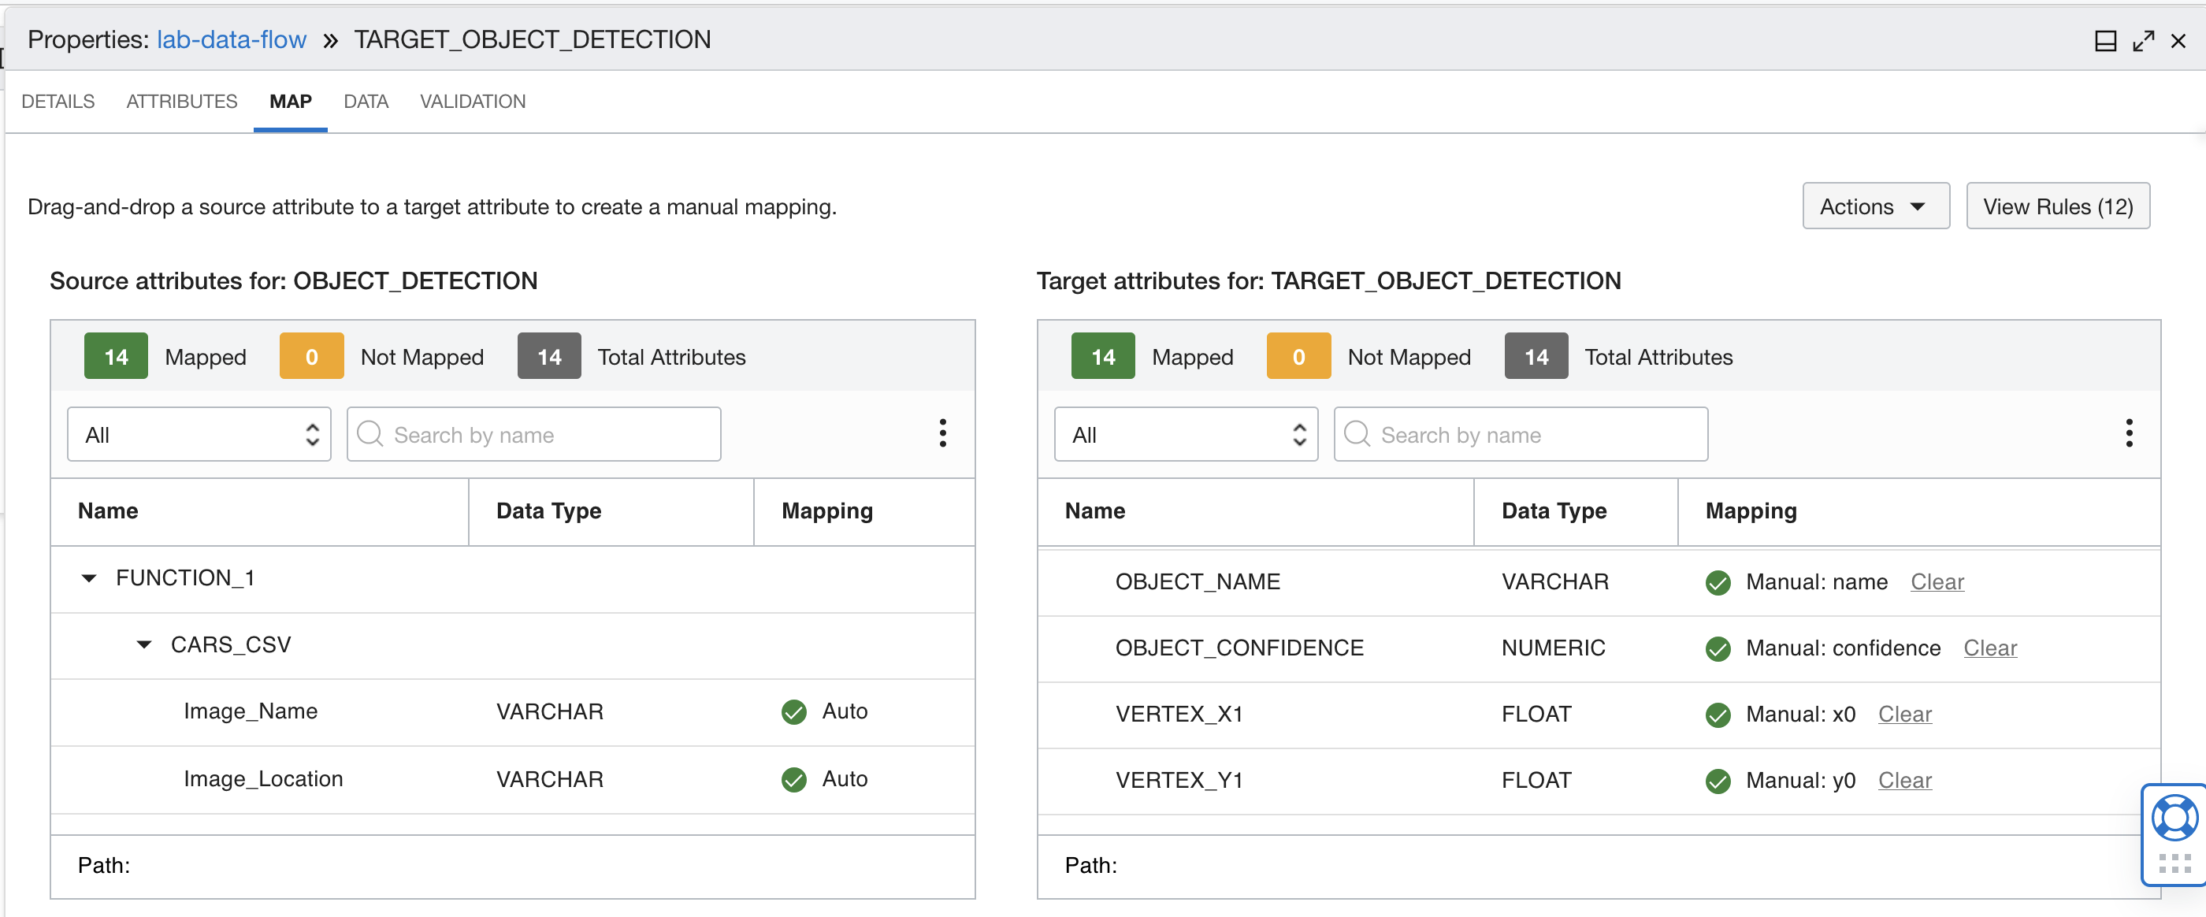This screenshot has height=917, width=2206.
Task: Switch to the DATA tab
Action: tap(366, 101)
